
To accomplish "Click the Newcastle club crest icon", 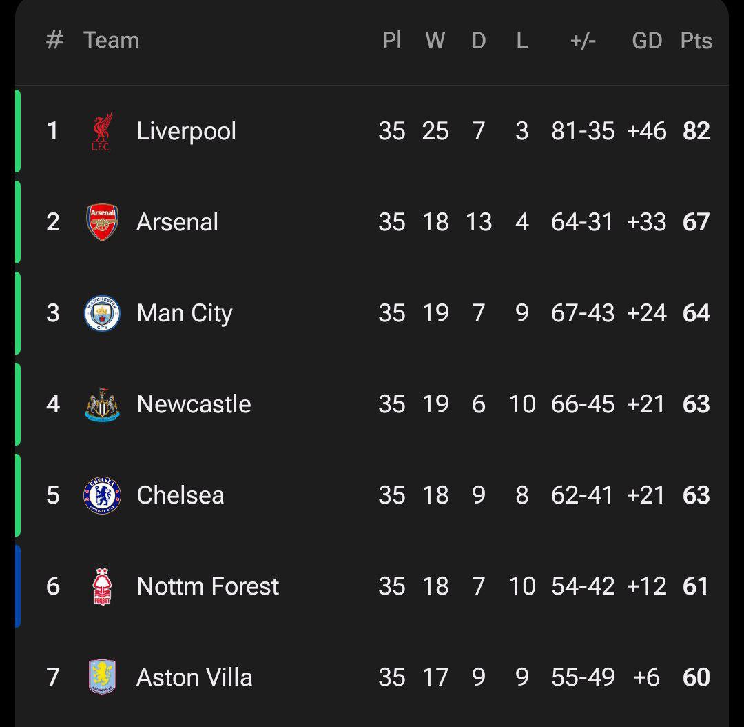I will 102,404.
